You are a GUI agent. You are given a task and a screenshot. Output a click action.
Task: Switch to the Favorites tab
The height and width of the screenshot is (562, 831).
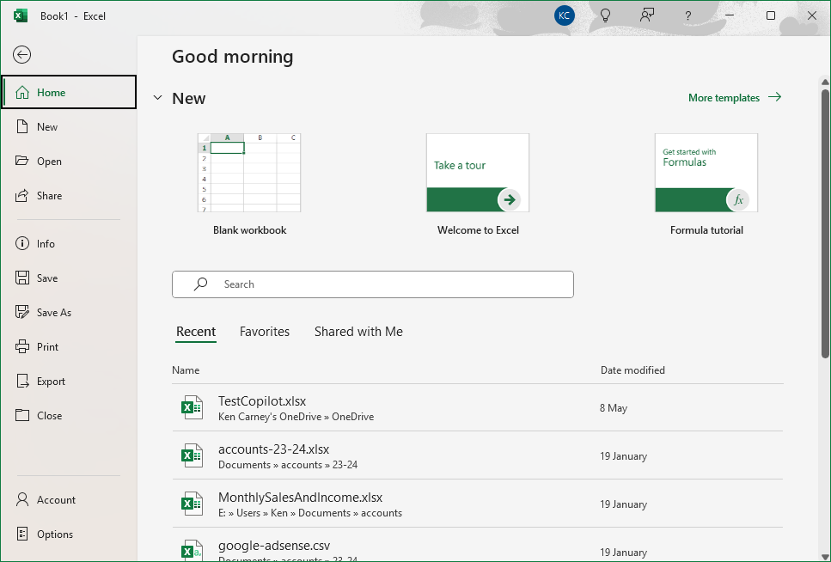[x=265, y=332]
